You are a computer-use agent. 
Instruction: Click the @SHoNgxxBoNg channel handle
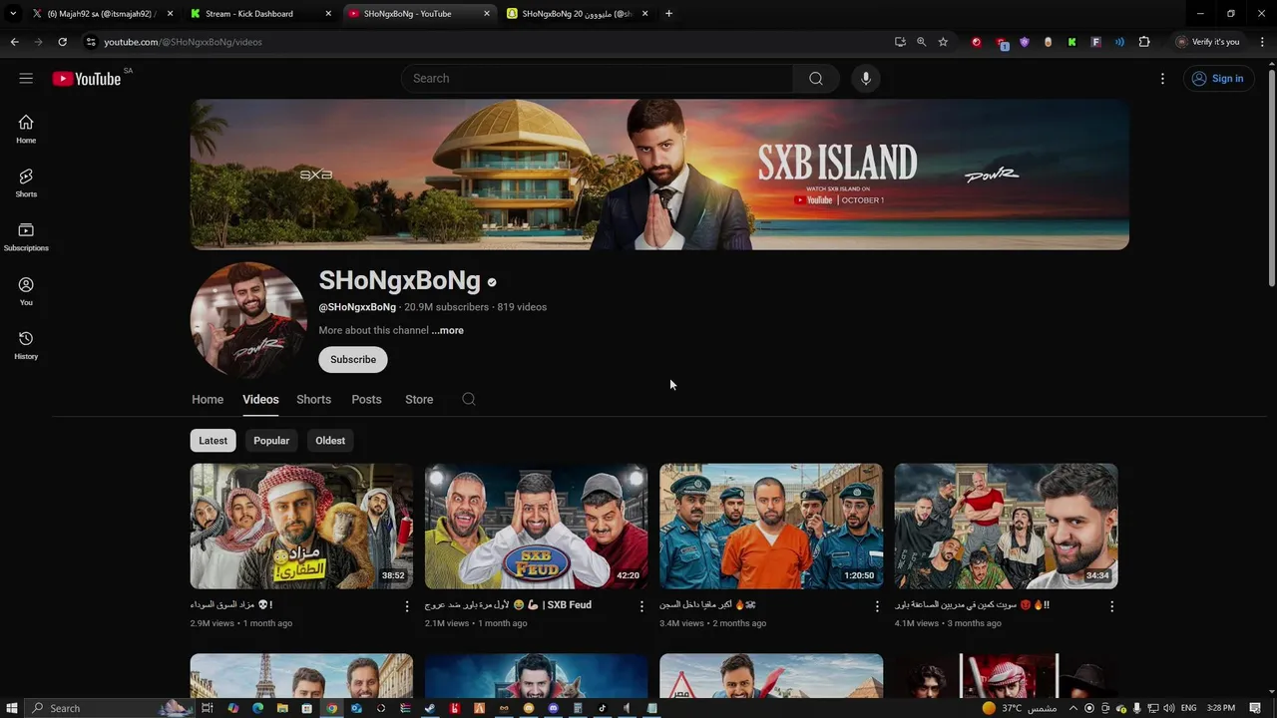click(x=357, y=307)
